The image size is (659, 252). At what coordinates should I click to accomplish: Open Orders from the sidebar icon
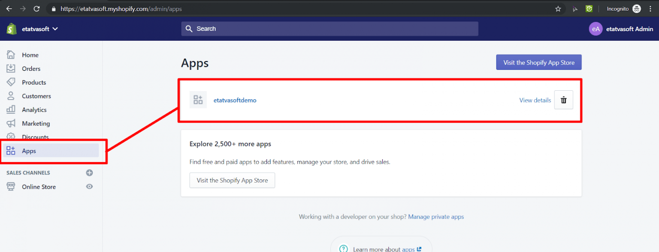(11, 68)
